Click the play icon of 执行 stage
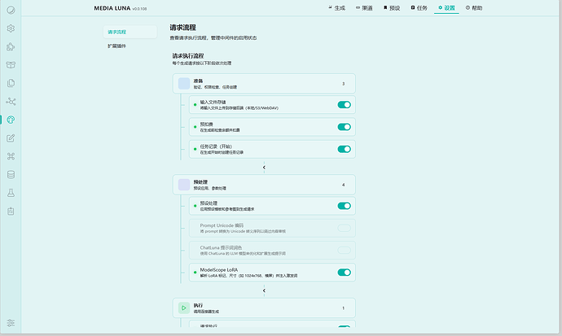Image resolution: width=562 pixels, height=336 pixels. click(184, 308)
